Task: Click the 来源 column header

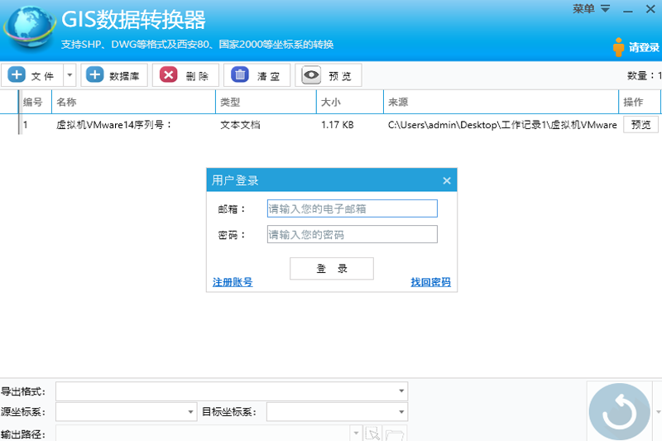Action: point(501,102)
